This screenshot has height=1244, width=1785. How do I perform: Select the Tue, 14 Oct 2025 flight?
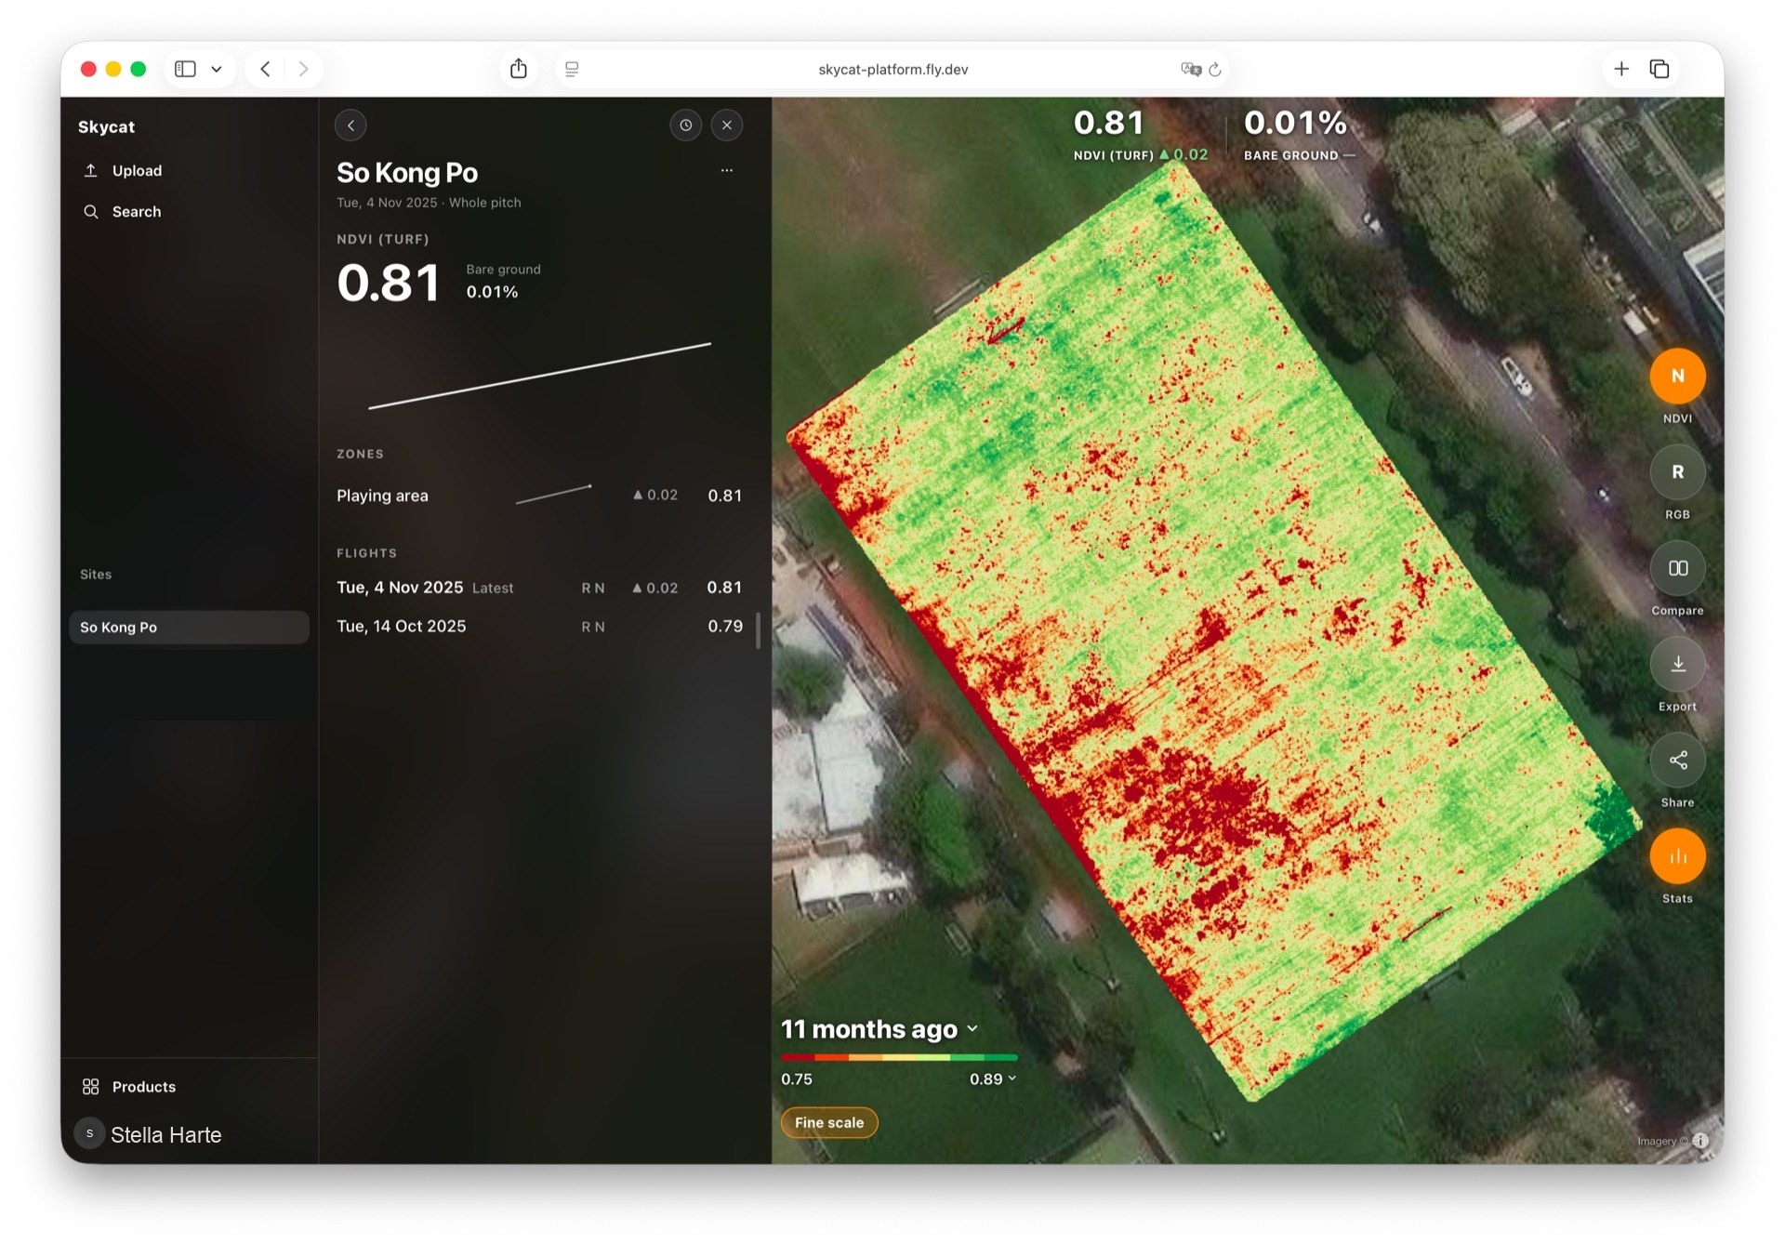pyautogui.click(x=539, y=627)
